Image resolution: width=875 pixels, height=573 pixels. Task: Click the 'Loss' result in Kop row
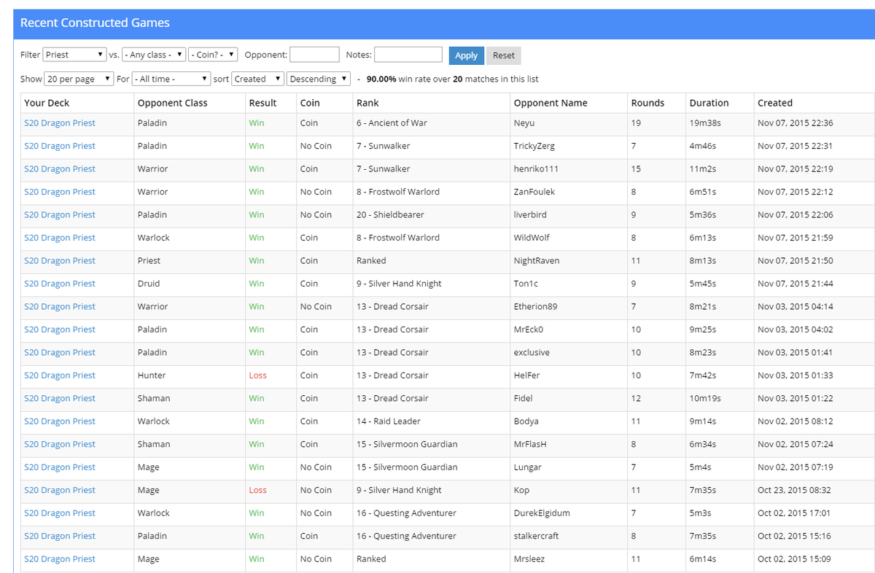(x=258, y=490)
